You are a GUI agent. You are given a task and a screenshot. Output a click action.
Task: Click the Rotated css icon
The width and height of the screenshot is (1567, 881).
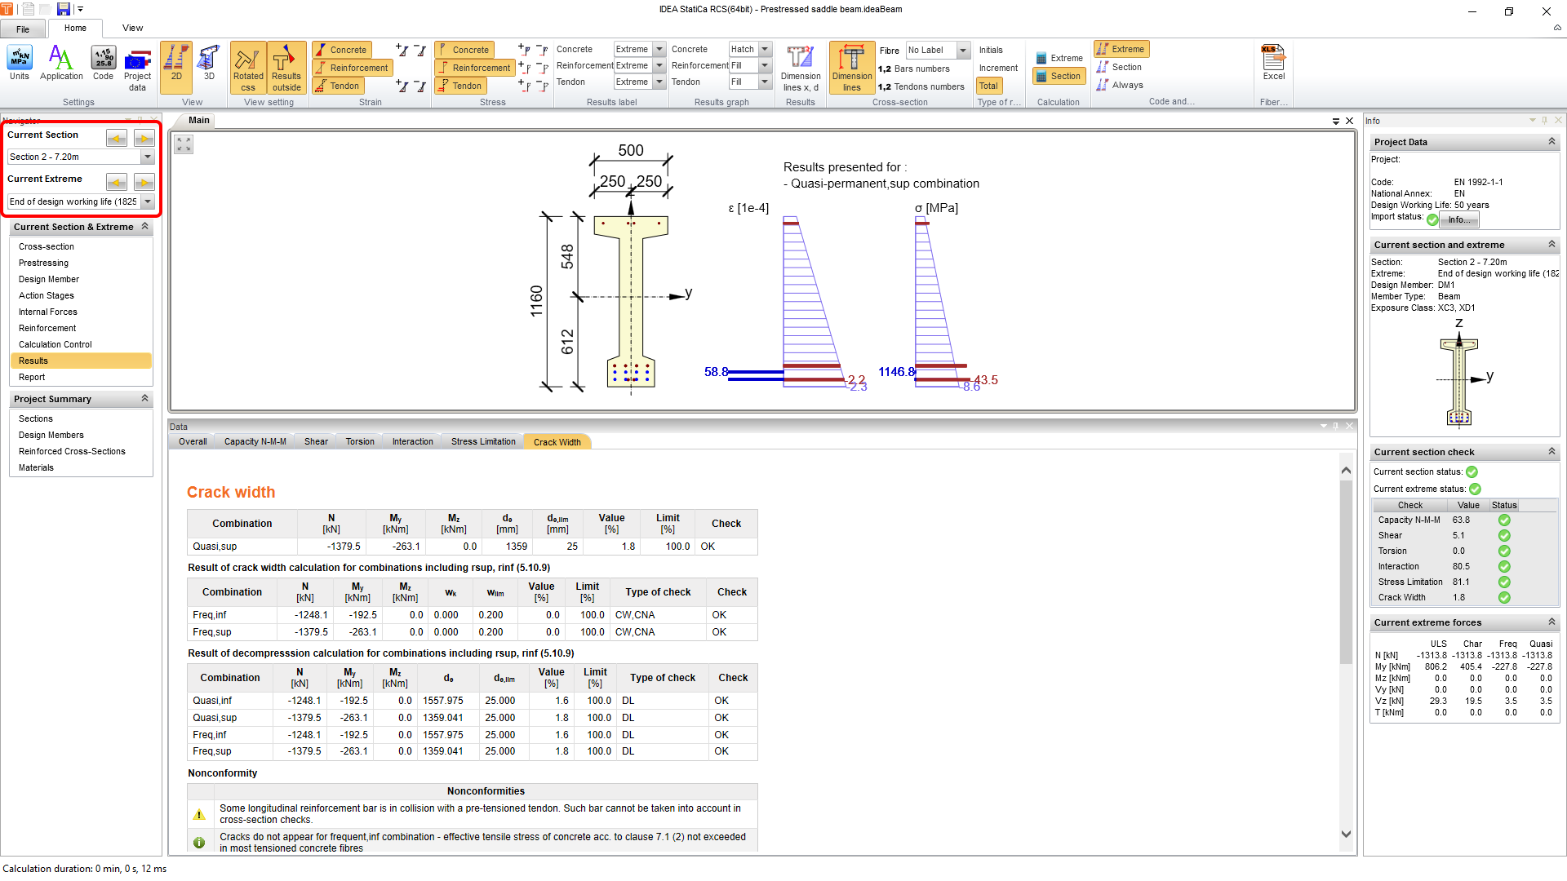[x=248, y=68]
